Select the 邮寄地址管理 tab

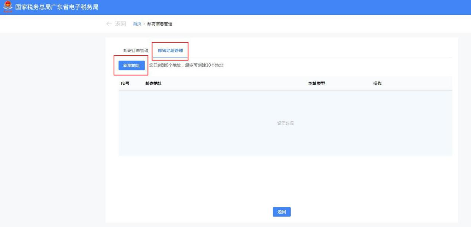pyautogui.click(x=170, y=51)
